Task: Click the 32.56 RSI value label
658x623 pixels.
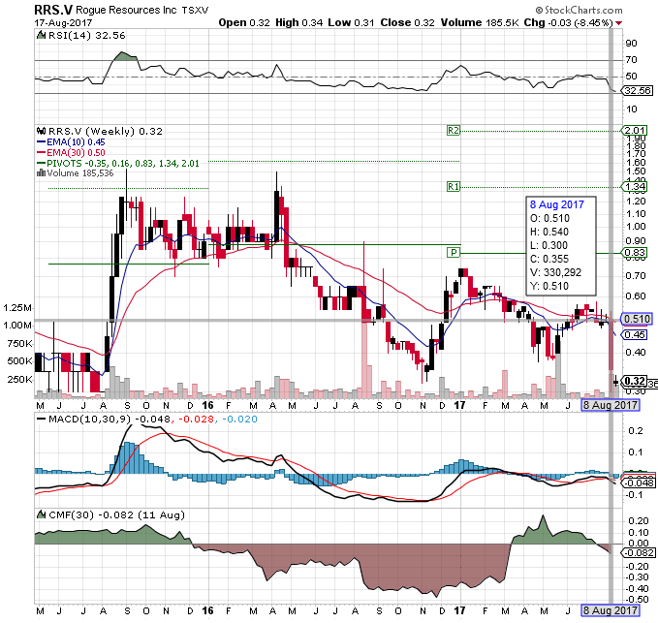Action: click(x=637, y=90)
